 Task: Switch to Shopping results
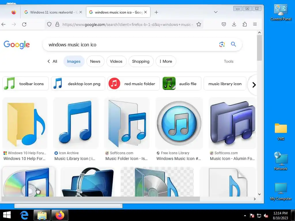point(141,61)
